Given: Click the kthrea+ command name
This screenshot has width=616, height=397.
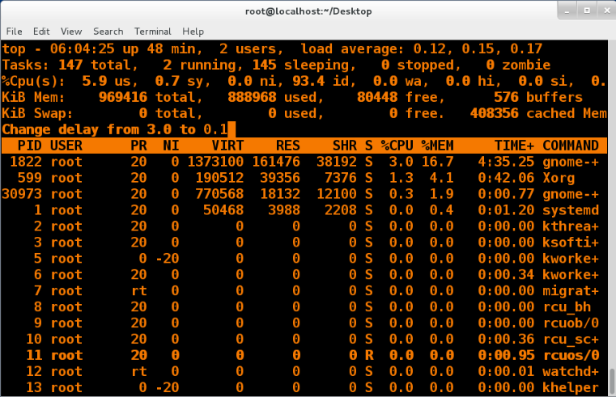Looking at the screenshot, I should pos(571,226).
